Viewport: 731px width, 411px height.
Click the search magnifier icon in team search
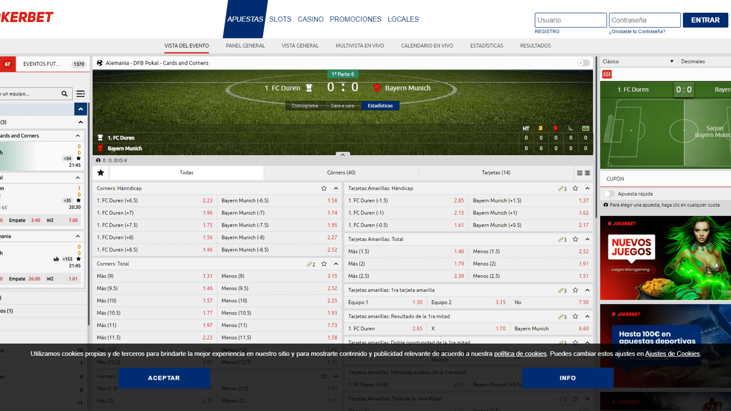[64, 94]
